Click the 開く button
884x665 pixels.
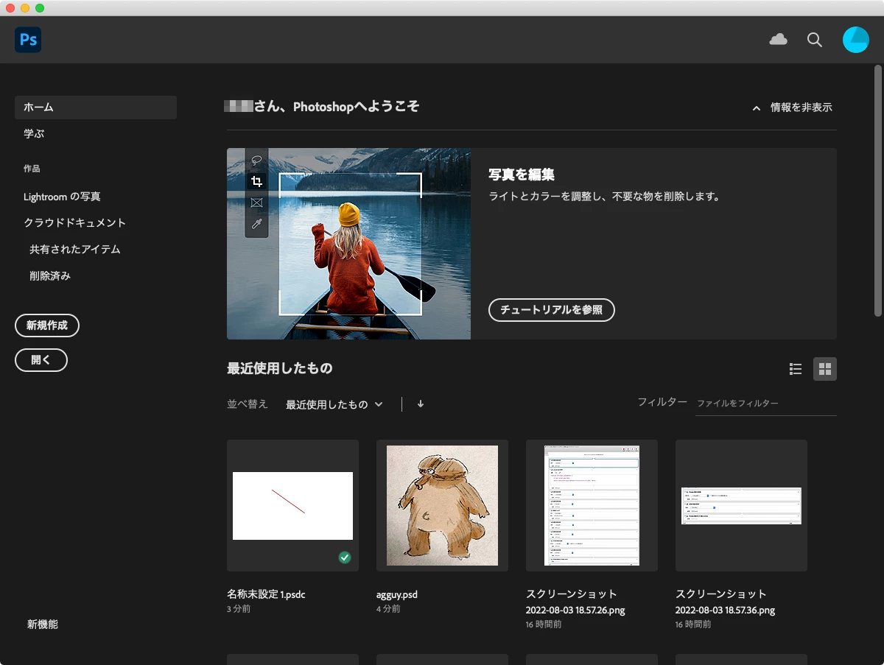41,360
